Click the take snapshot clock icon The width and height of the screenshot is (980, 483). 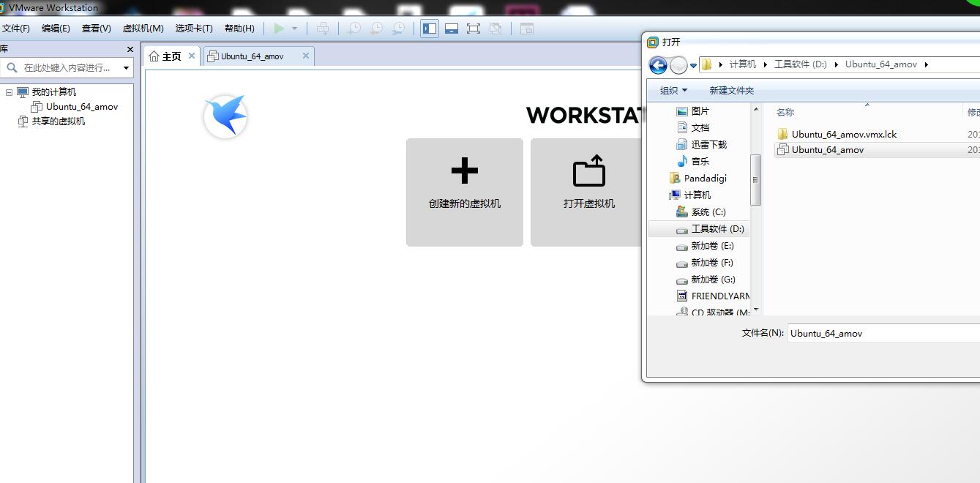[354, 29]
